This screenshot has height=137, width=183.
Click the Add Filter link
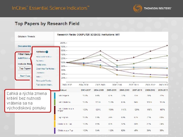click(x=24, y=58)
